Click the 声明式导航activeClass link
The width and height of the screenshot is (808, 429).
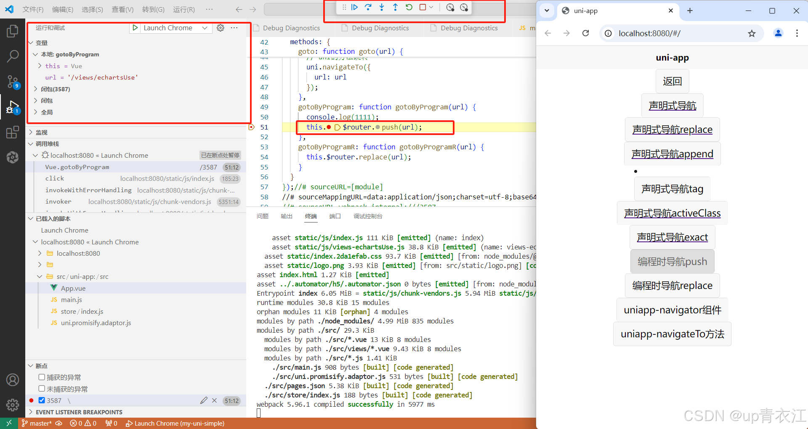672,213
